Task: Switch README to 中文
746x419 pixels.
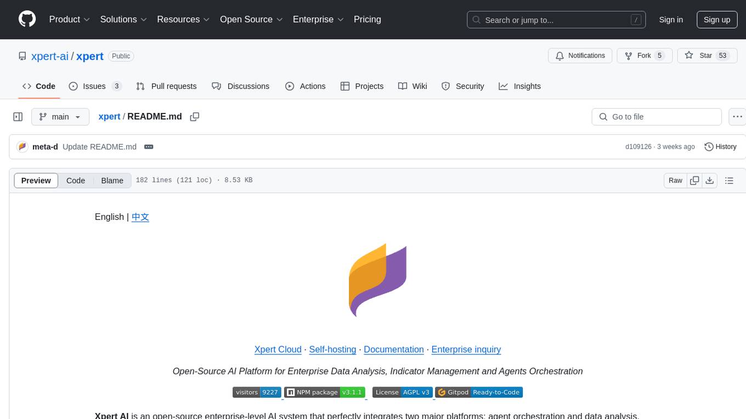Action: pyautogui.click(x=140, y=217)
